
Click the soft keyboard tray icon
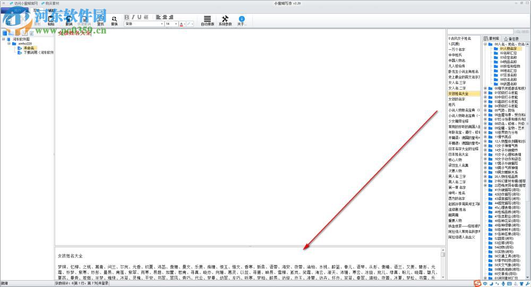(509, 284)
